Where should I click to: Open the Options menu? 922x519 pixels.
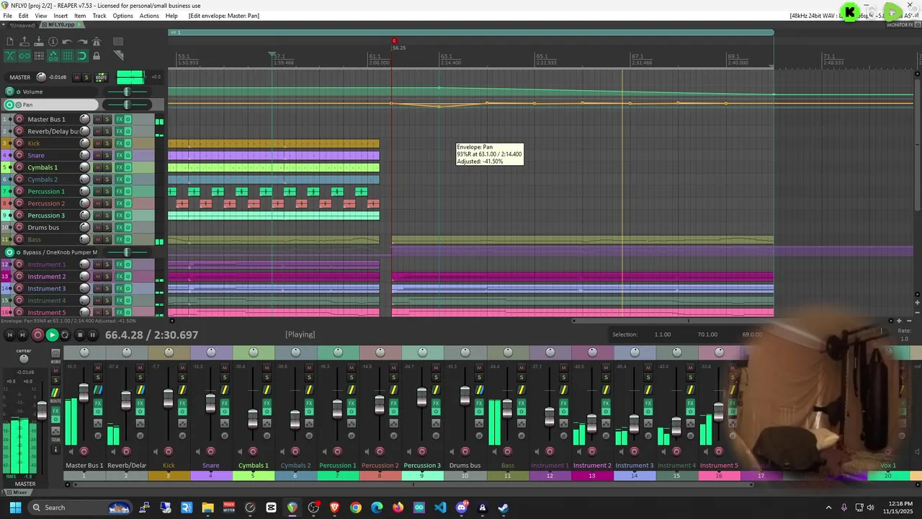pyautogui.click(x=122, y=15)
